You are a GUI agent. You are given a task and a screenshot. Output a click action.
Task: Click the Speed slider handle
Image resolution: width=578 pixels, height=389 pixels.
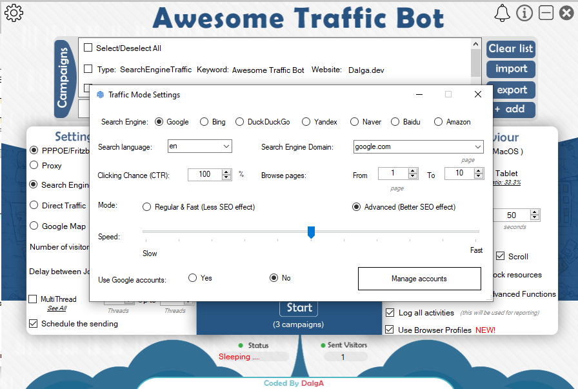tap(311, 232)
